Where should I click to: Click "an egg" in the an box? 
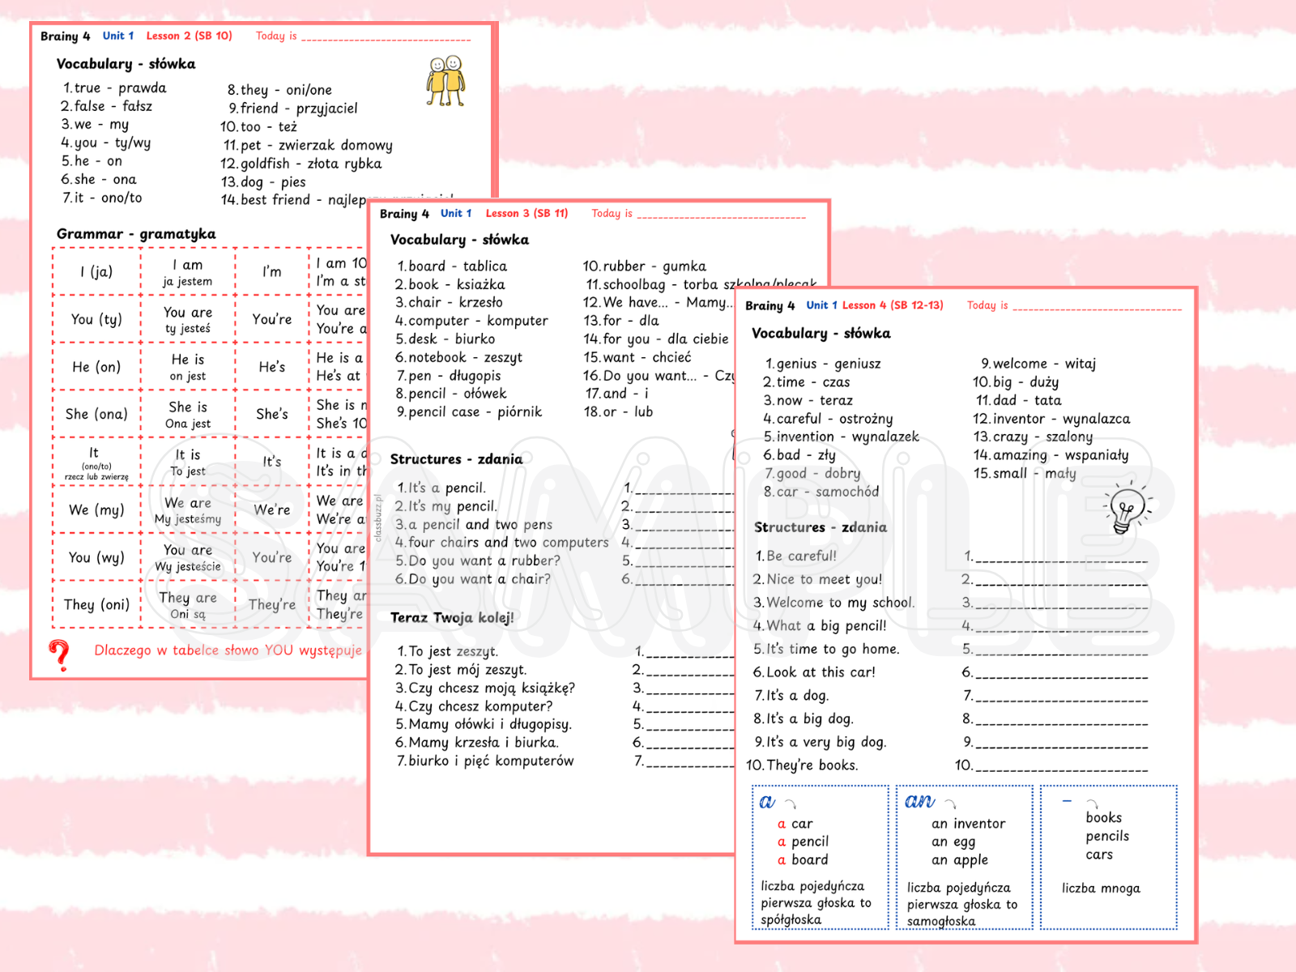pyautogui.click(x=953, y=842)
